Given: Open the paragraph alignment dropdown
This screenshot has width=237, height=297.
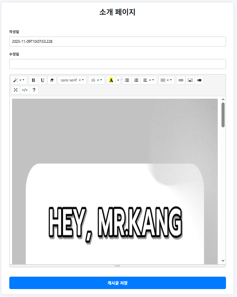Looking at the screenshot, I should pos(149,80).
